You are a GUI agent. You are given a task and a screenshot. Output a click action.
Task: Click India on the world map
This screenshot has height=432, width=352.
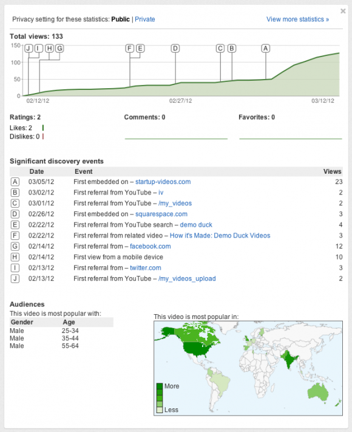click(x=288, y=360)
